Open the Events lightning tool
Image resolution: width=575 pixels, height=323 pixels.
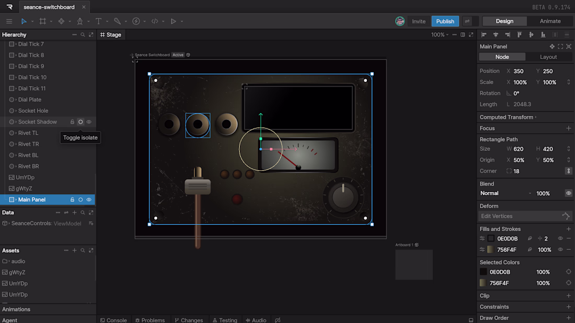click(x=136, y=21)
